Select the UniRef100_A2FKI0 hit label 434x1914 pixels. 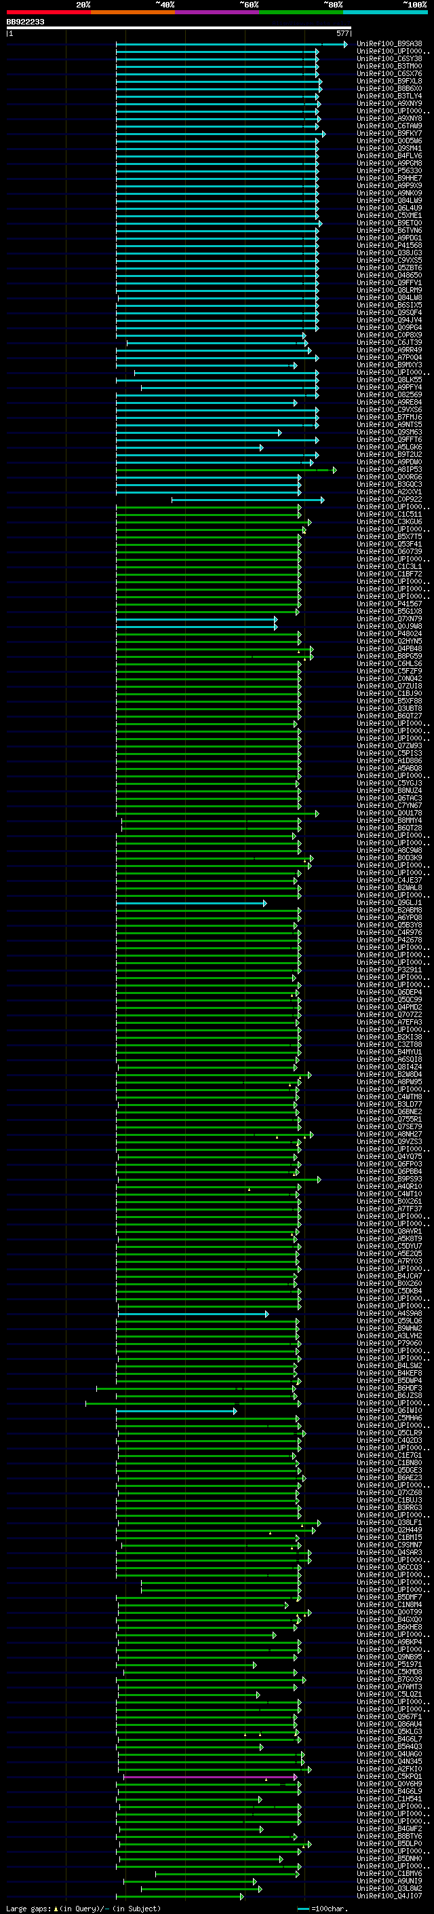pos(389,1769)
